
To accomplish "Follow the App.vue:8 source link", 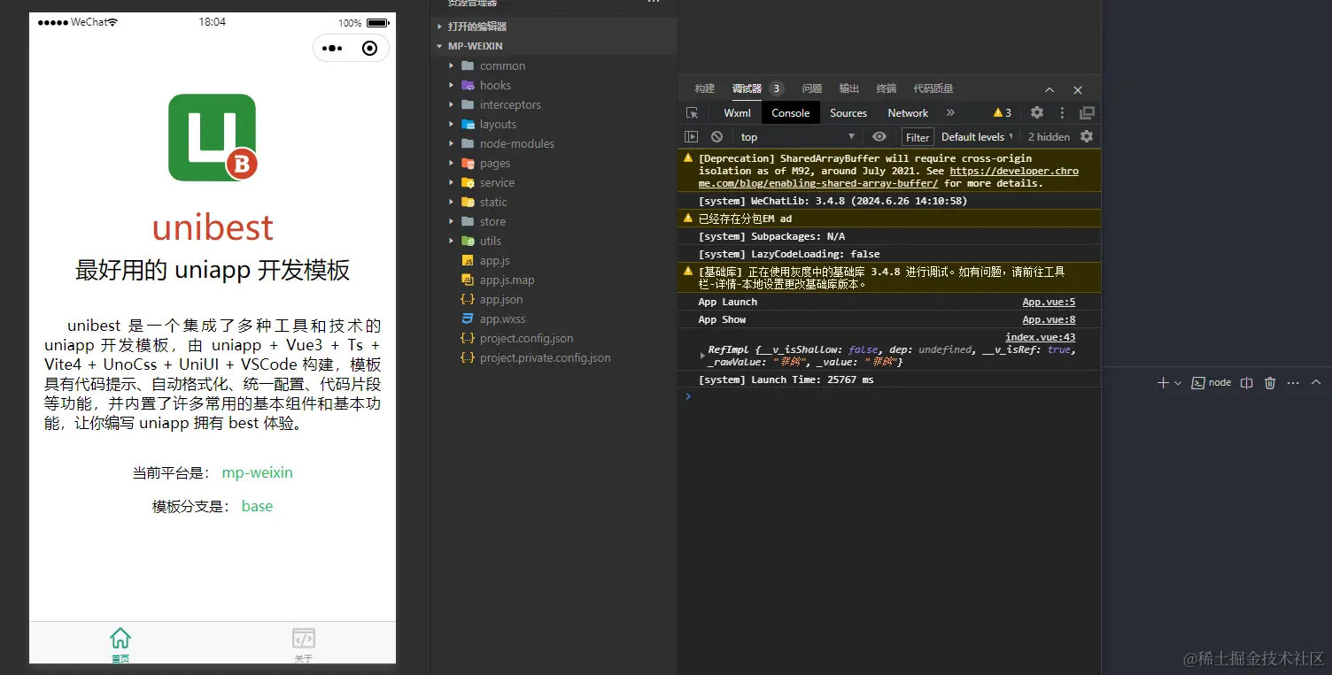I will (1049, 320).
